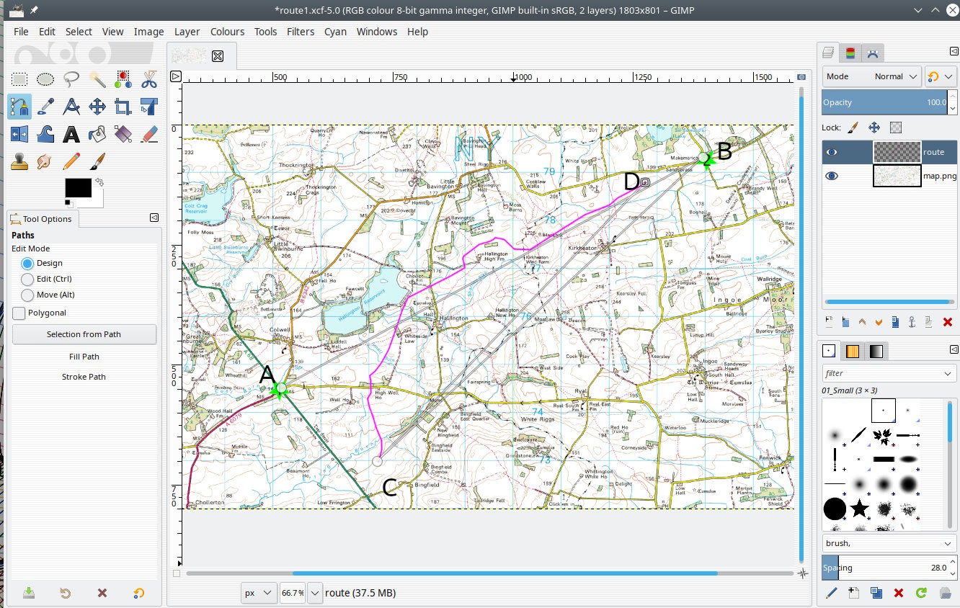Switch to the Patterns tab

point(853,352)
